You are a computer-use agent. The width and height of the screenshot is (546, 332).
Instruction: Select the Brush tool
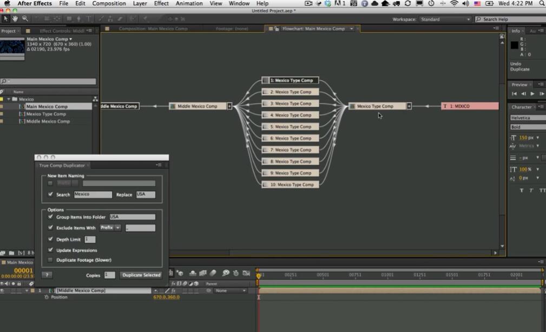click(101, 19)
